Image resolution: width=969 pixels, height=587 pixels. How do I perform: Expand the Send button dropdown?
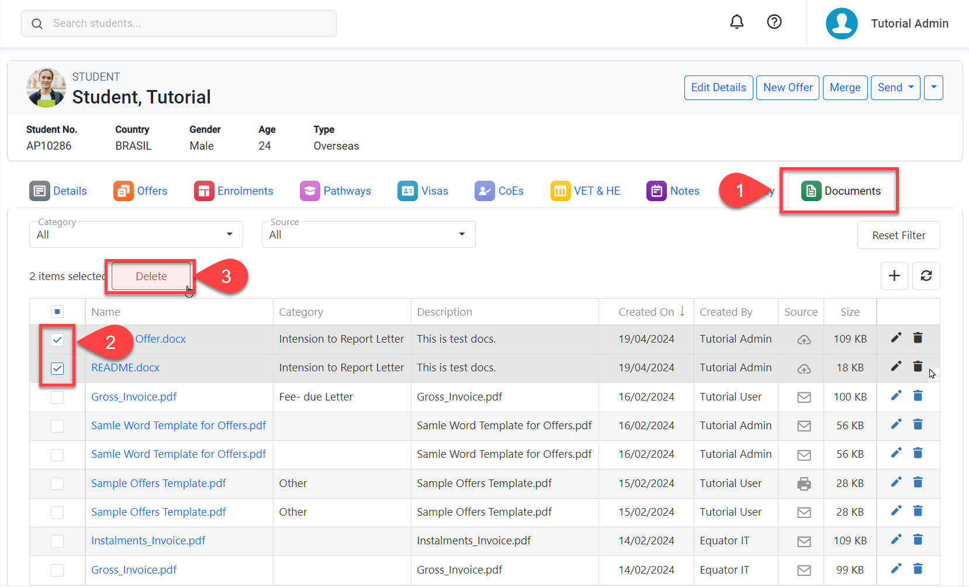895,88
